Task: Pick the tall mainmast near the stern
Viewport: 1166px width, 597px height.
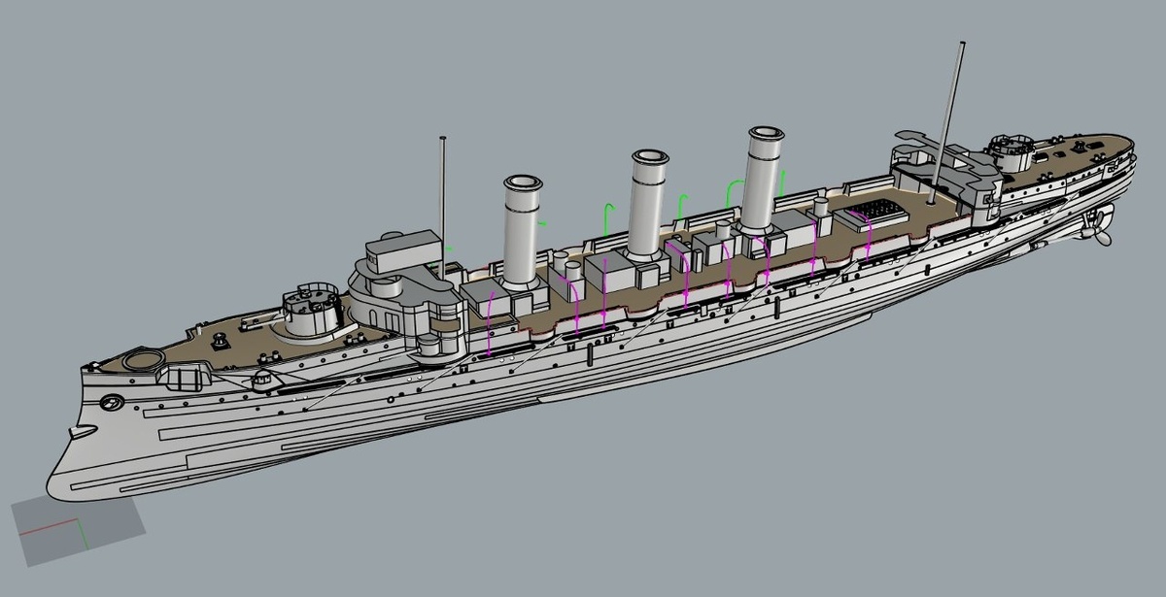Action: pyautogui.click(x=948, y=122)
